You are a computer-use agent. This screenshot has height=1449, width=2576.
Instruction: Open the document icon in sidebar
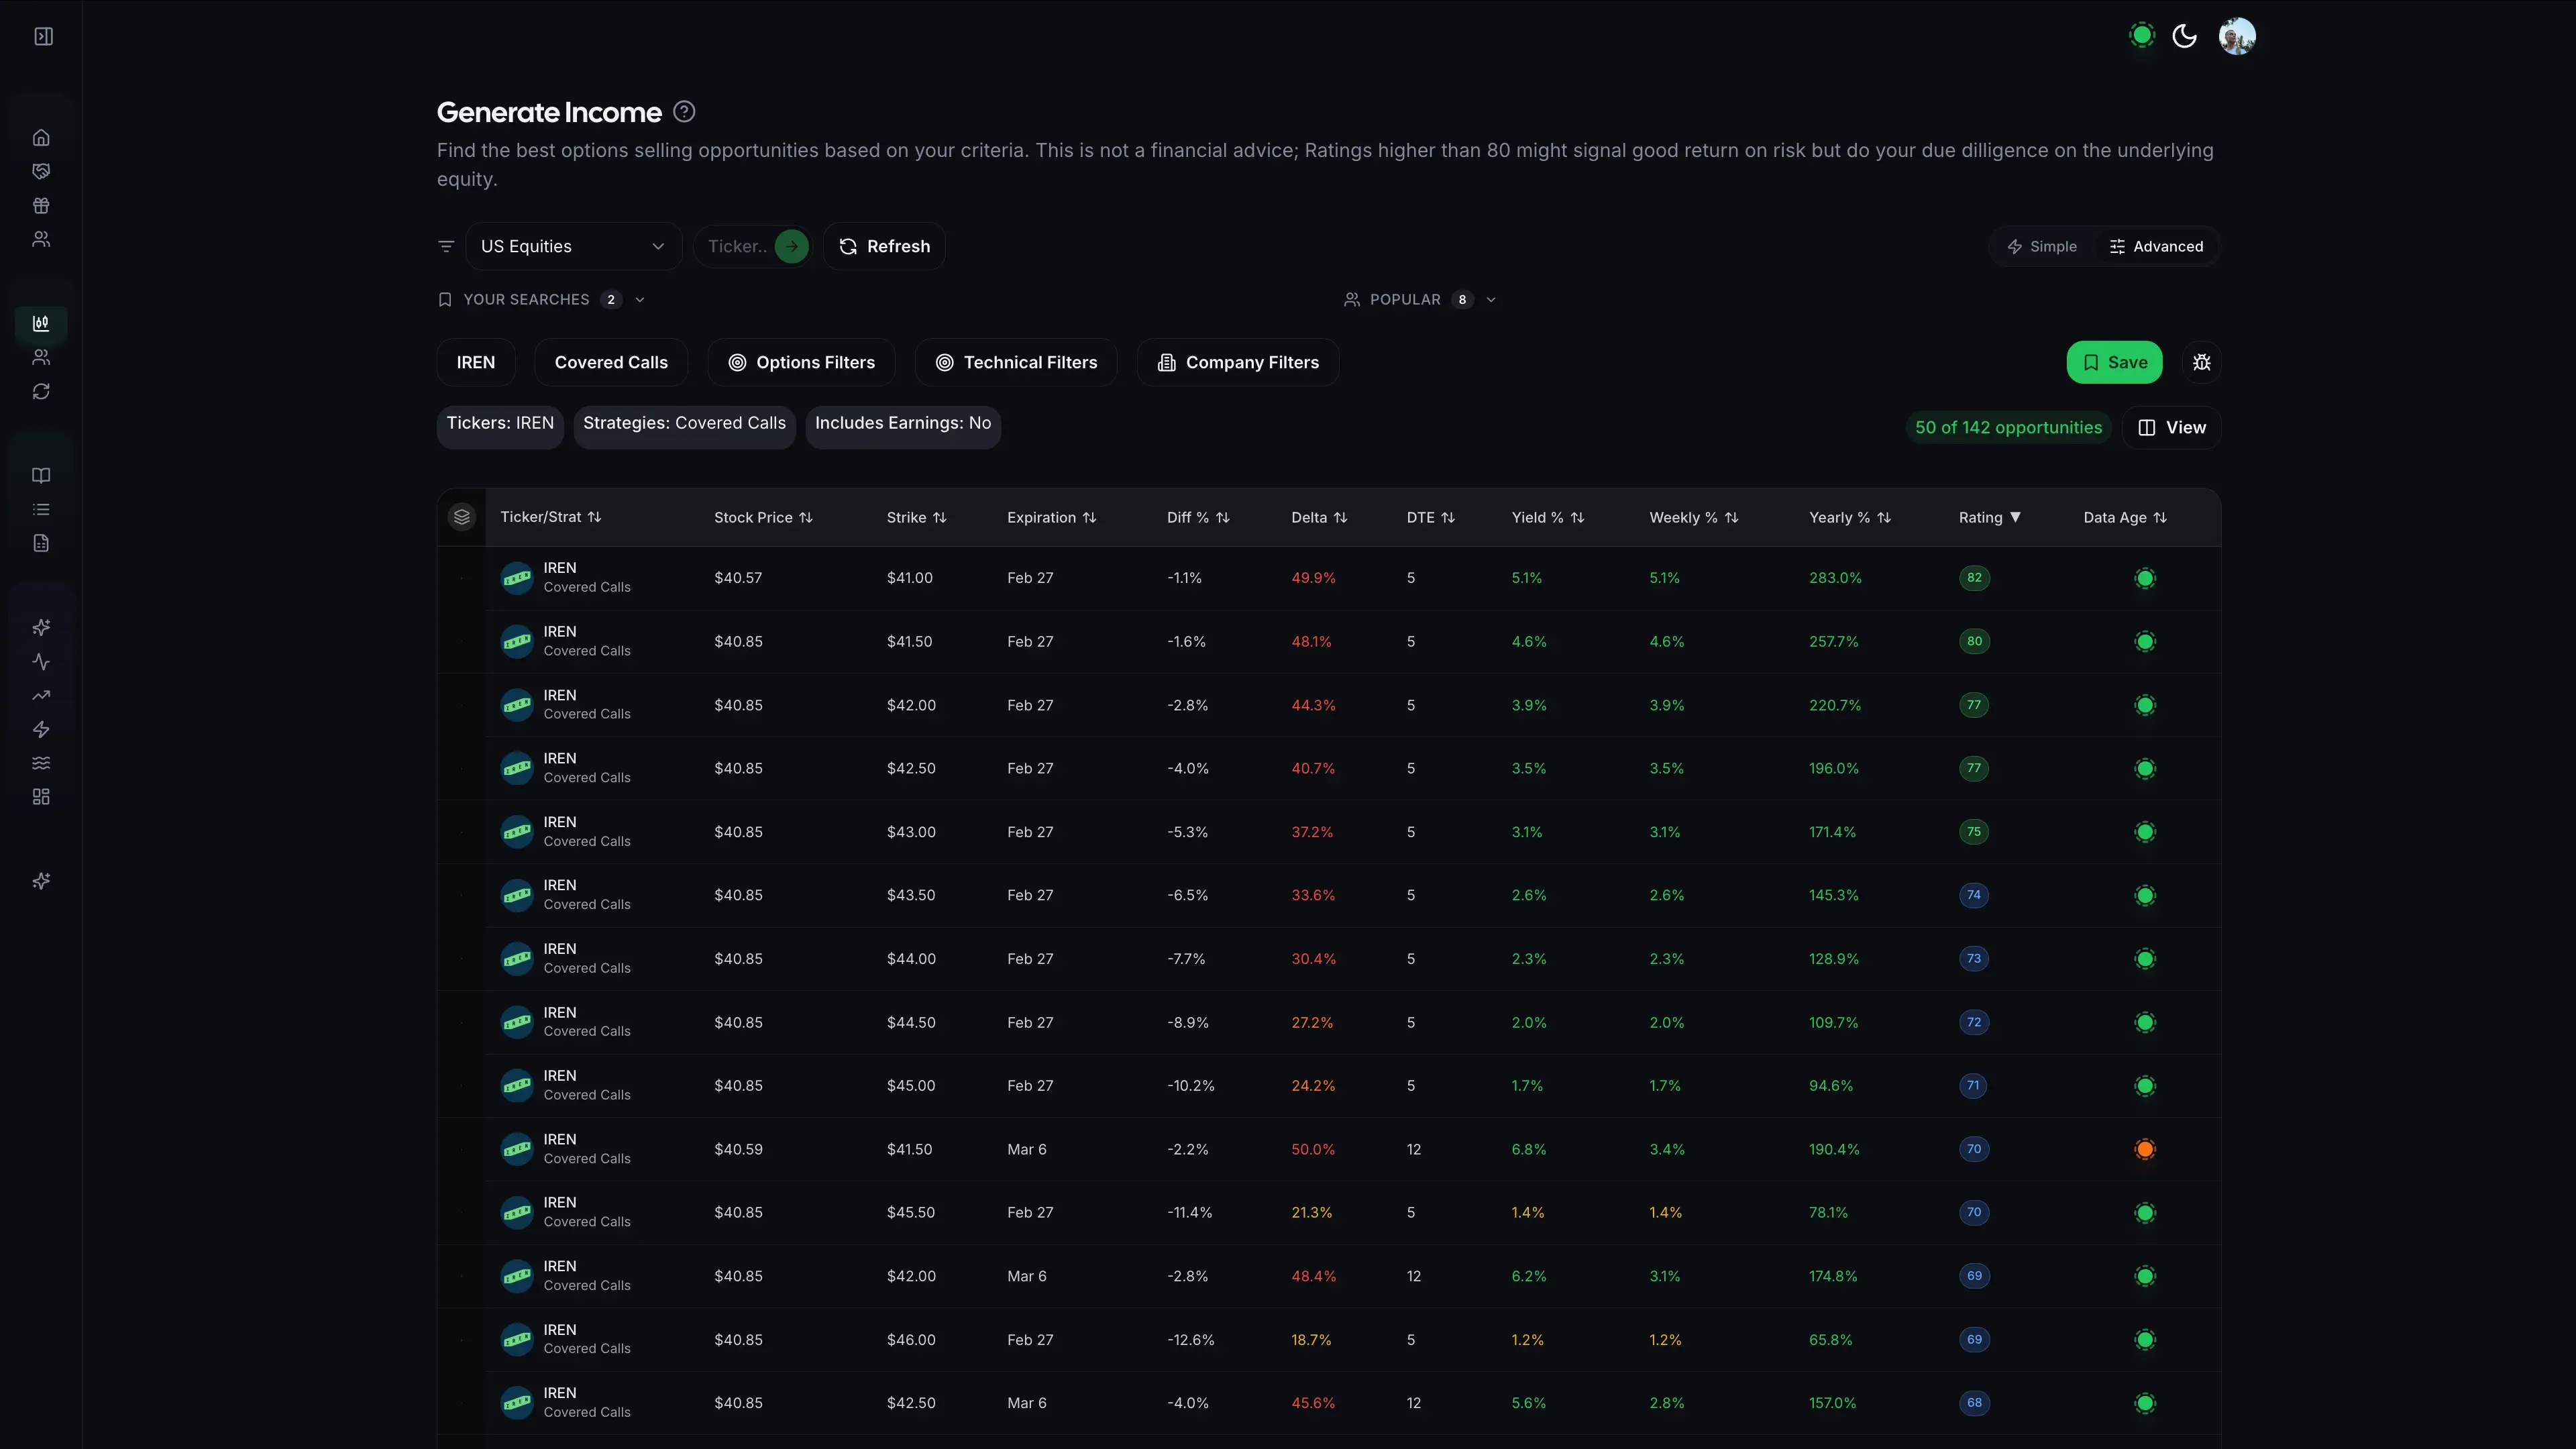(41, 544)
